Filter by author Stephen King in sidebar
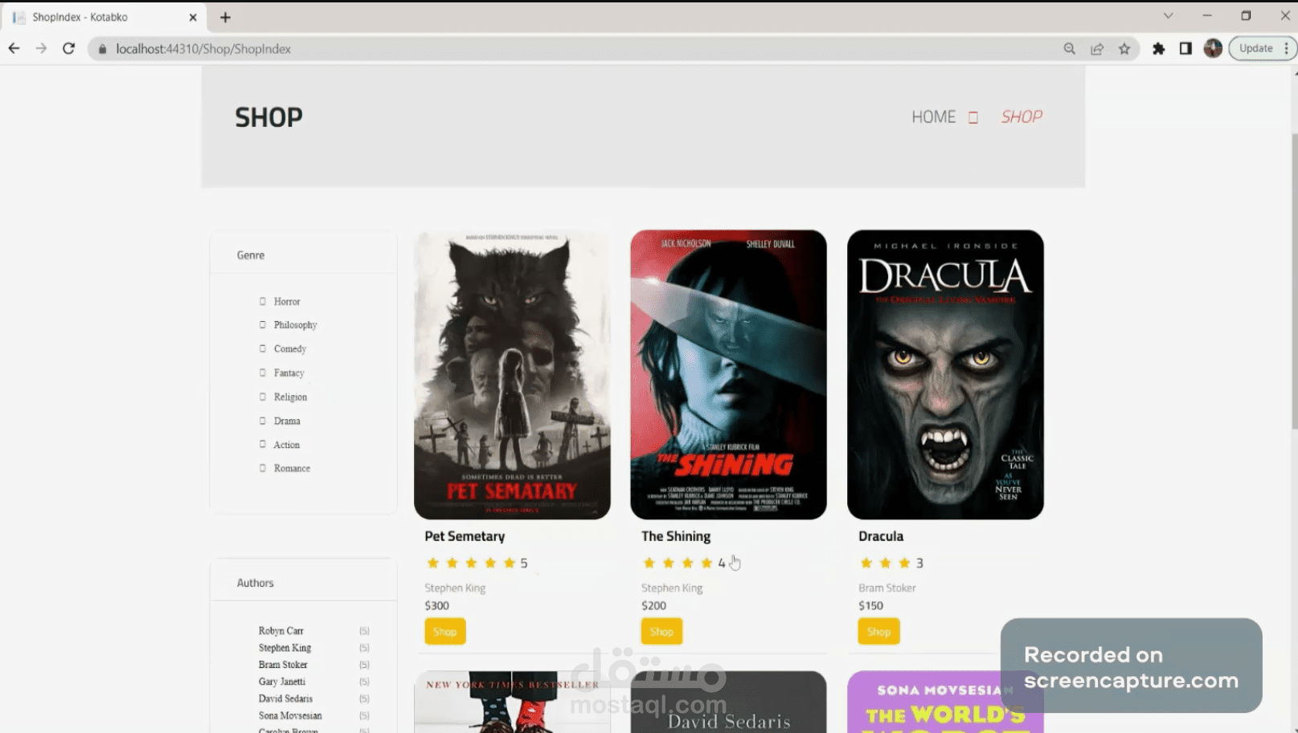 click(x=285, y=648)
